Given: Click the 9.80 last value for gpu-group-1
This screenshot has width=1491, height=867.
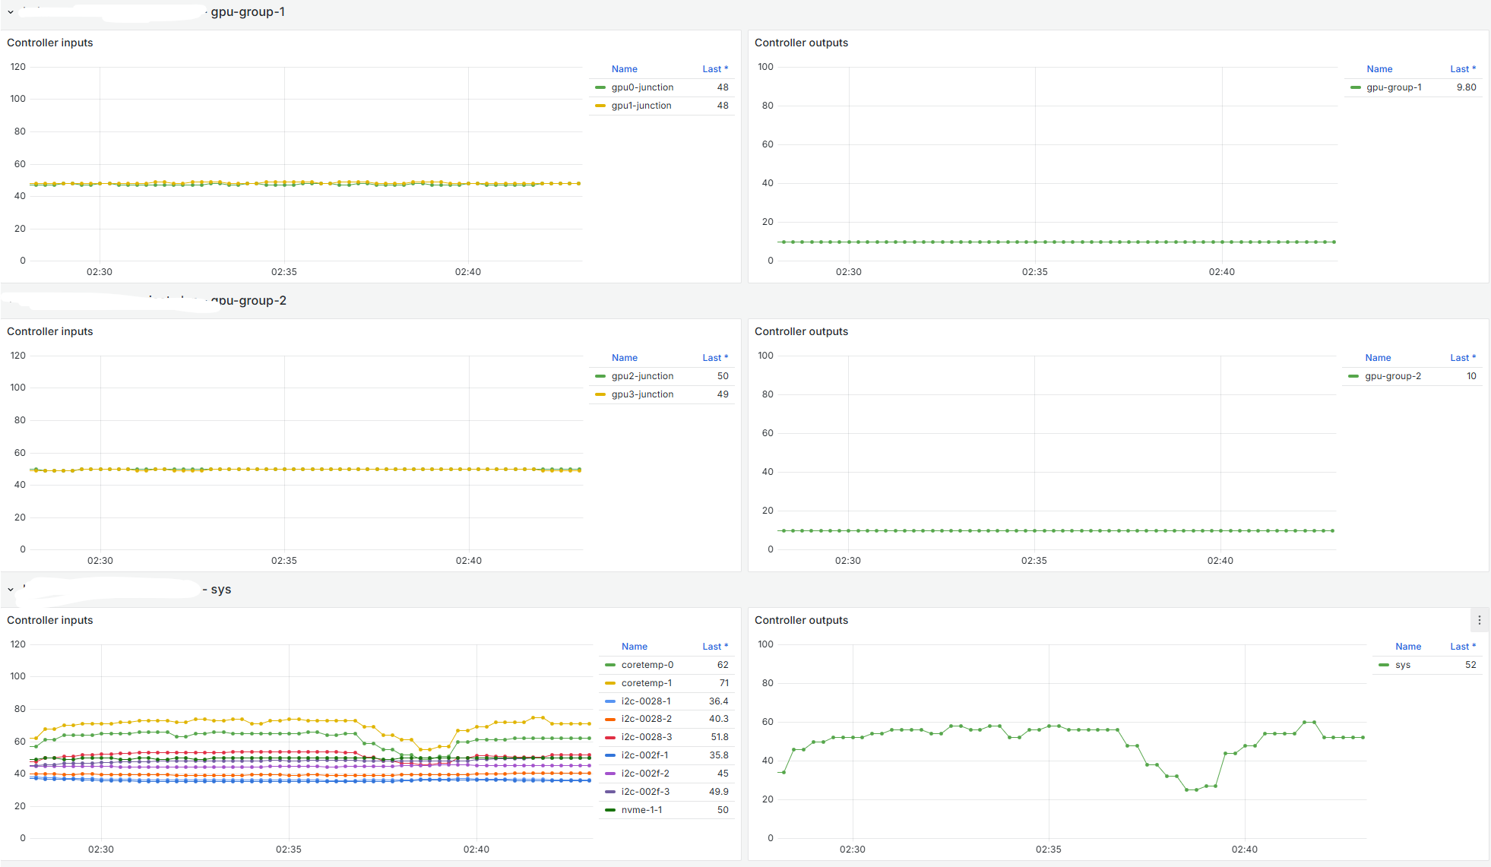Looking at the screenshot, I should [1466, 87].
